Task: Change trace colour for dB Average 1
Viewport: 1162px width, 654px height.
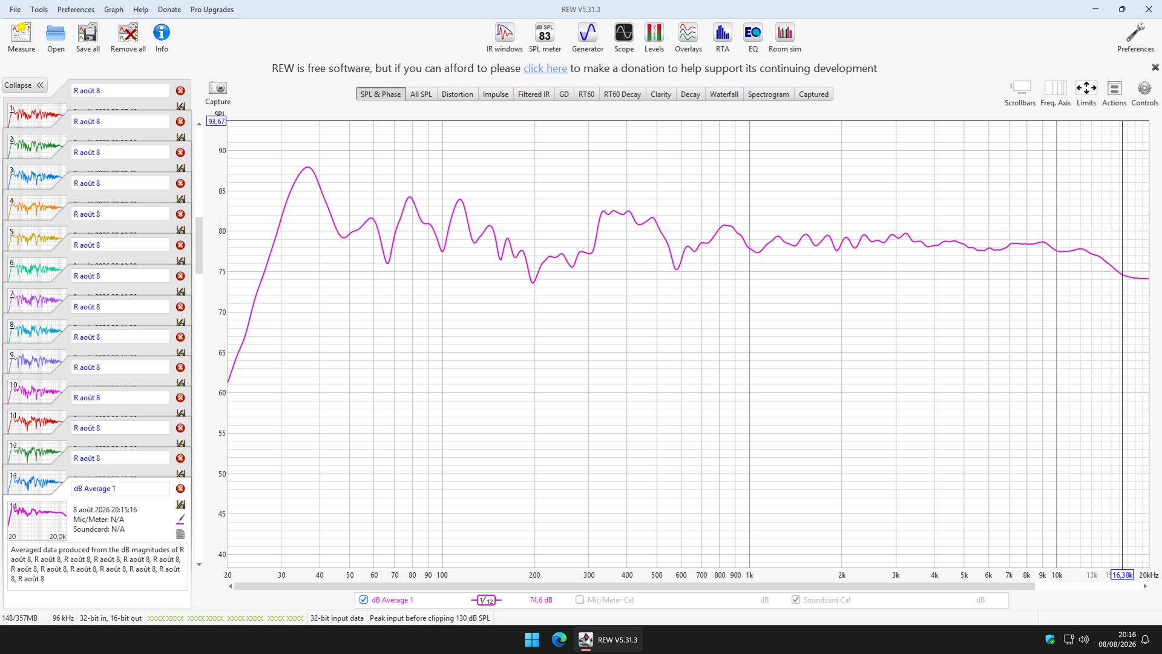Action: pyautogui.click(x=180, y=519)
